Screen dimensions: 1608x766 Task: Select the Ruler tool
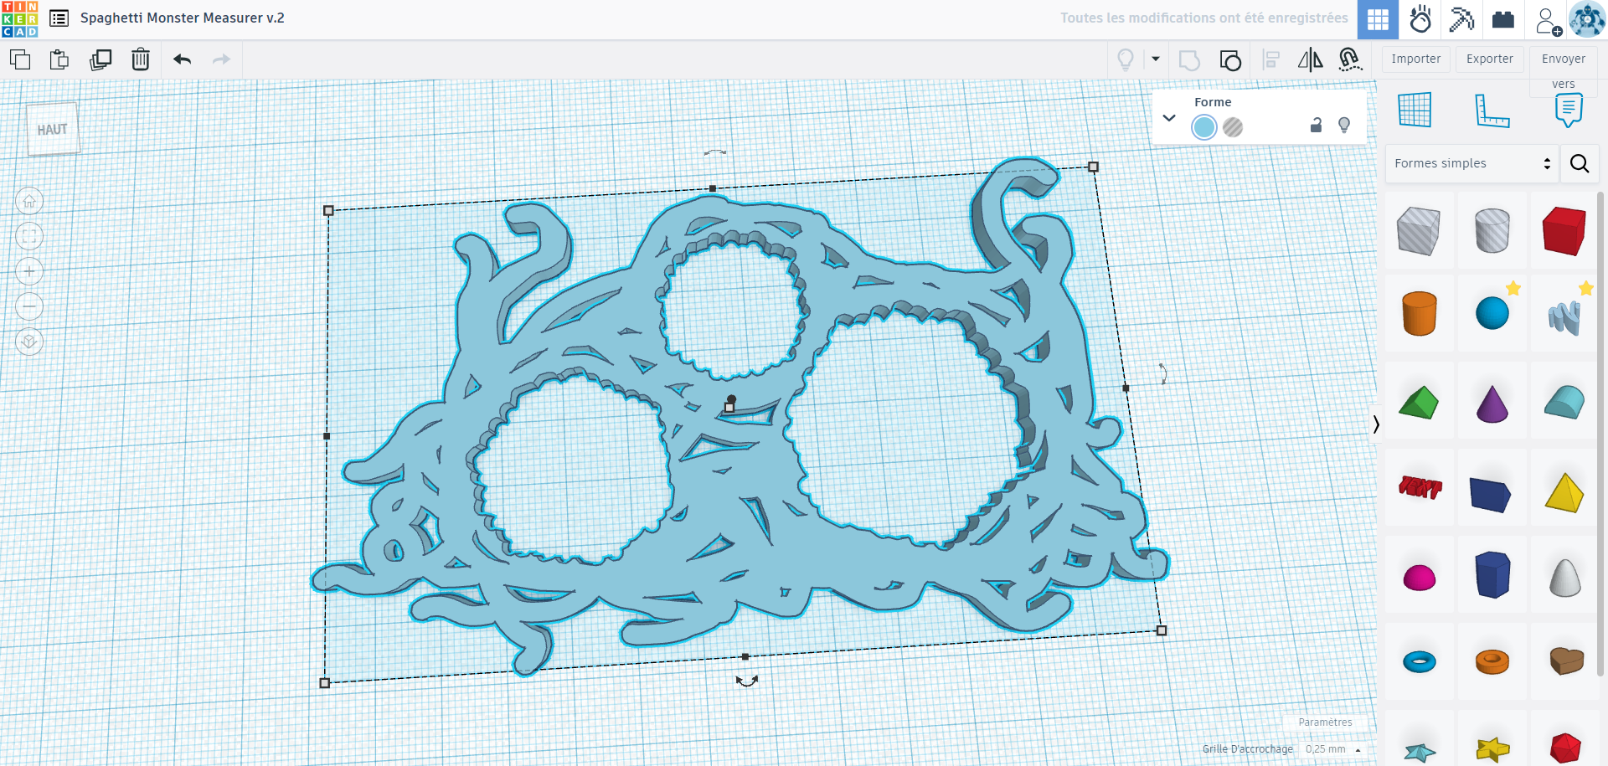click(x=1492, y=111)
